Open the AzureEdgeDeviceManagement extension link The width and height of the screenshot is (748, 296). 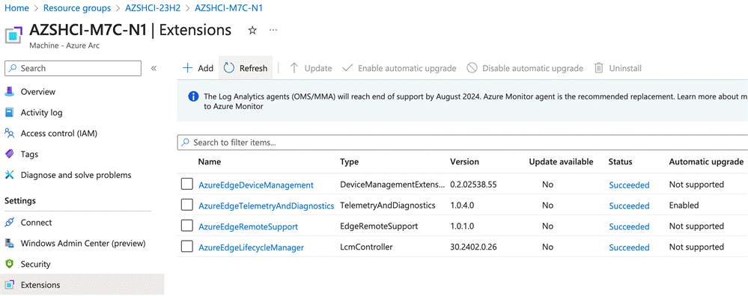pyautogui.click(x=256, y=185)
